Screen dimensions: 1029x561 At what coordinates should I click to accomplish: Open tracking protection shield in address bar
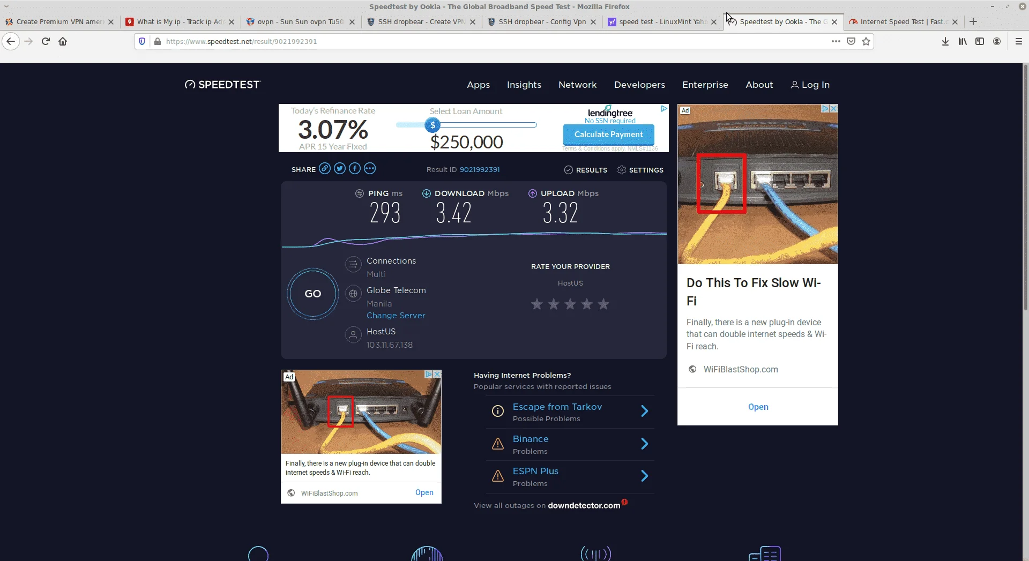[142, 41]
